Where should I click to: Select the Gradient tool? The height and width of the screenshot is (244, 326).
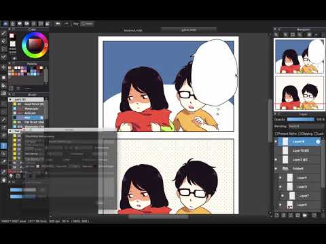coord(3,94)
